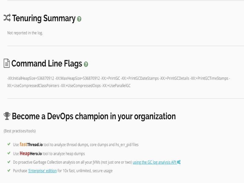Click the trophy icon next to DevOps champion
The width and height of the screenshot is (244, 183).
point(7,116)
